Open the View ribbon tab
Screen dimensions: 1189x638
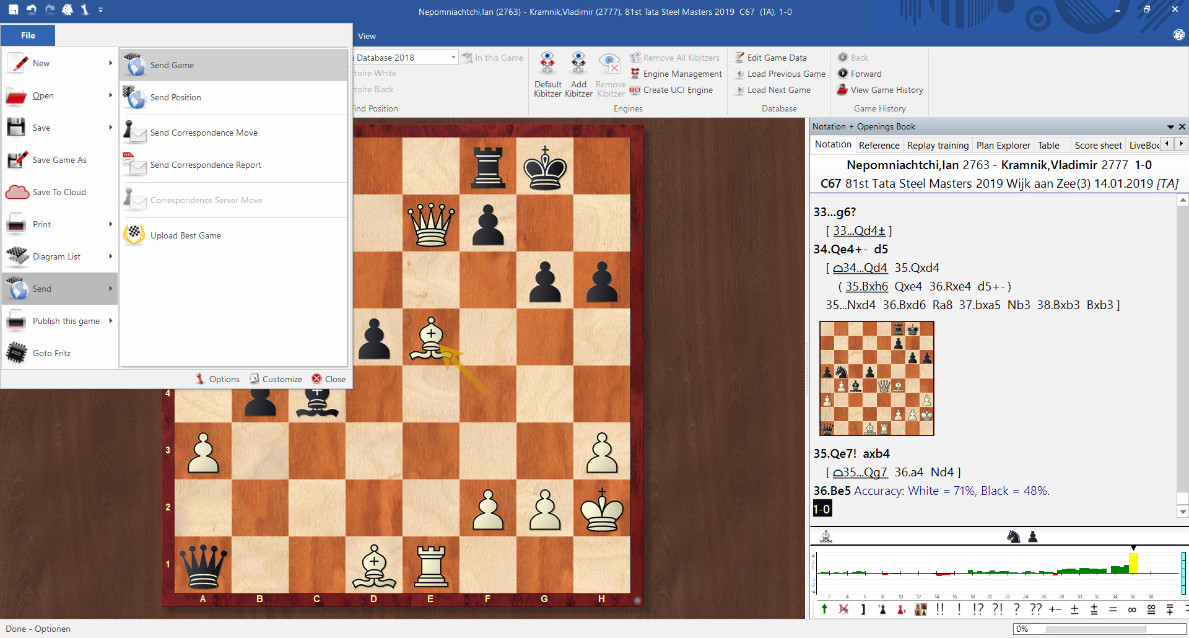367,36
